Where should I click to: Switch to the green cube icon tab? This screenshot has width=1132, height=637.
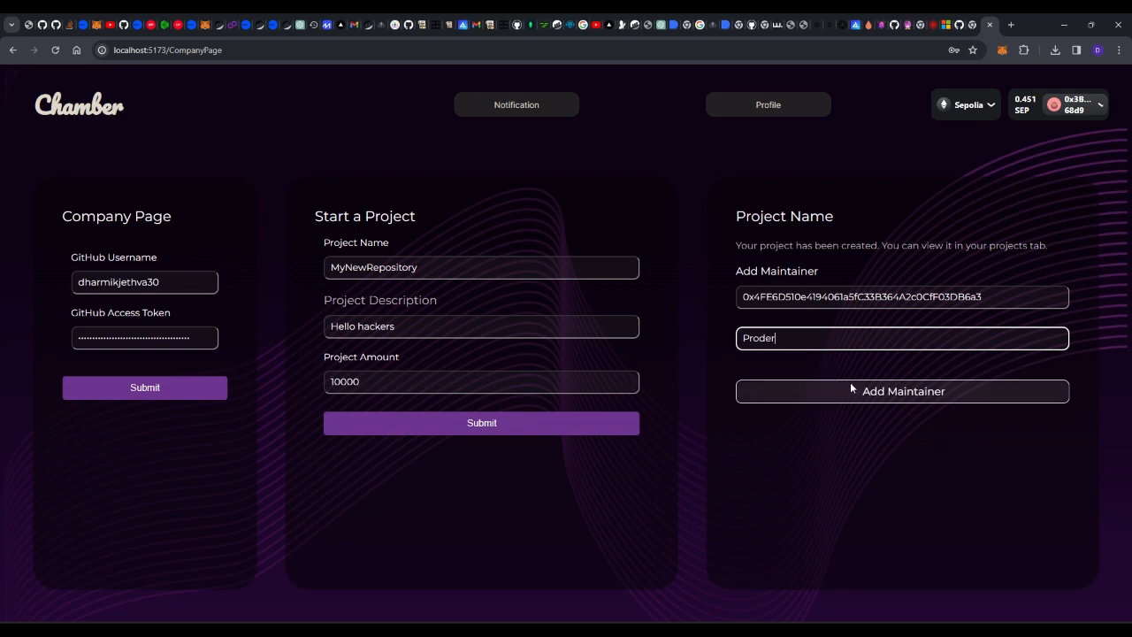[x=164, y=25]
